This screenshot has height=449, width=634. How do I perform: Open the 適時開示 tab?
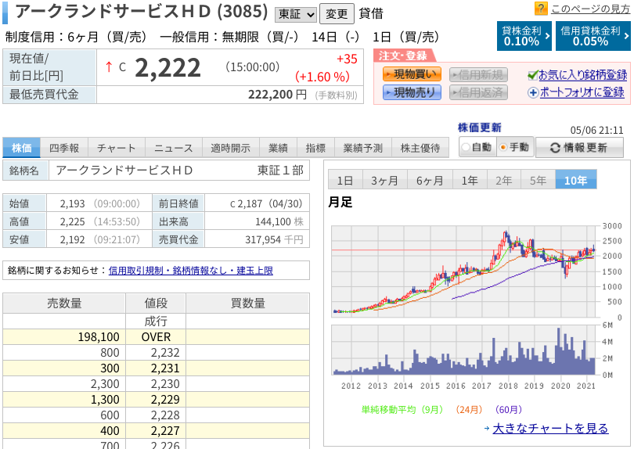click(x=230, y=148)
